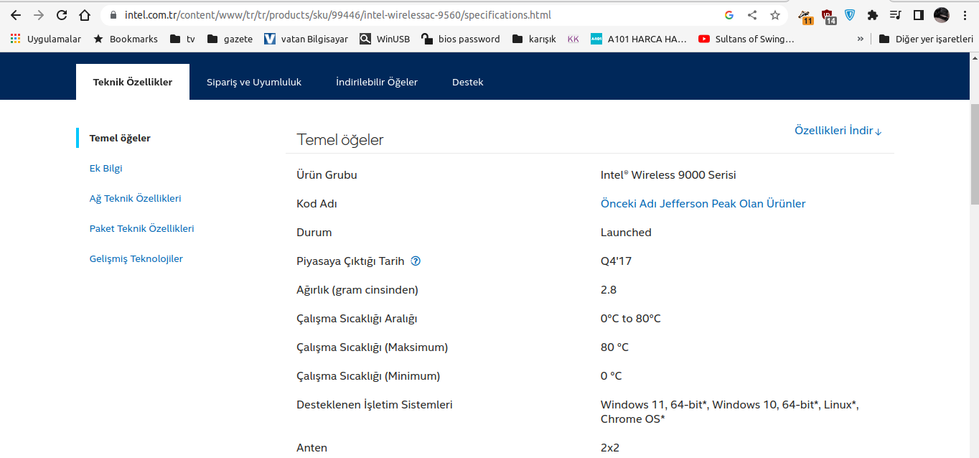Viewport: 979px width, 458px height.
Task: Jump to Paket Teknik Özellikleri section
Action: click(x=141, y=228)
